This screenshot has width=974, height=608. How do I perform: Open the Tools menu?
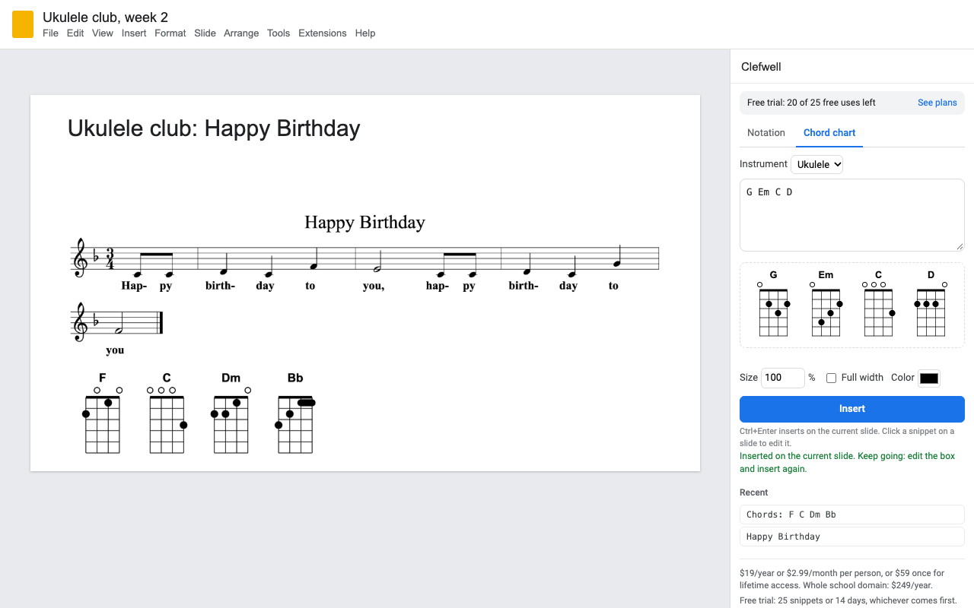click(x=279, y=33)
